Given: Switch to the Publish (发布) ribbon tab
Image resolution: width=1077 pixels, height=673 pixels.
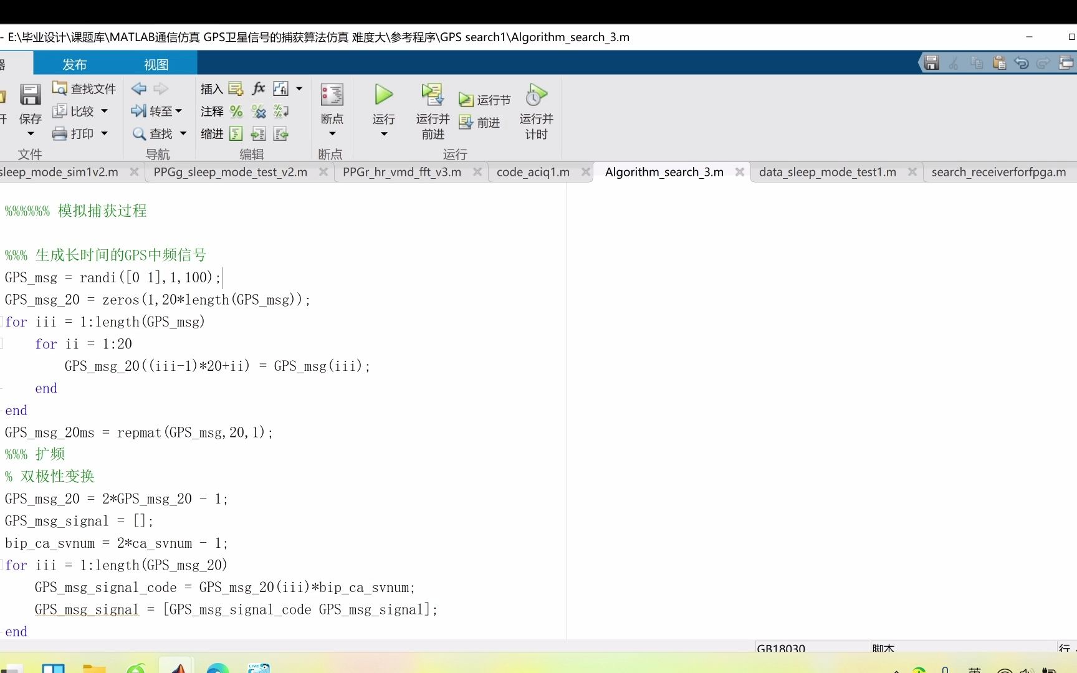Looking at the screenshot, I should click(x=75, y=64).
